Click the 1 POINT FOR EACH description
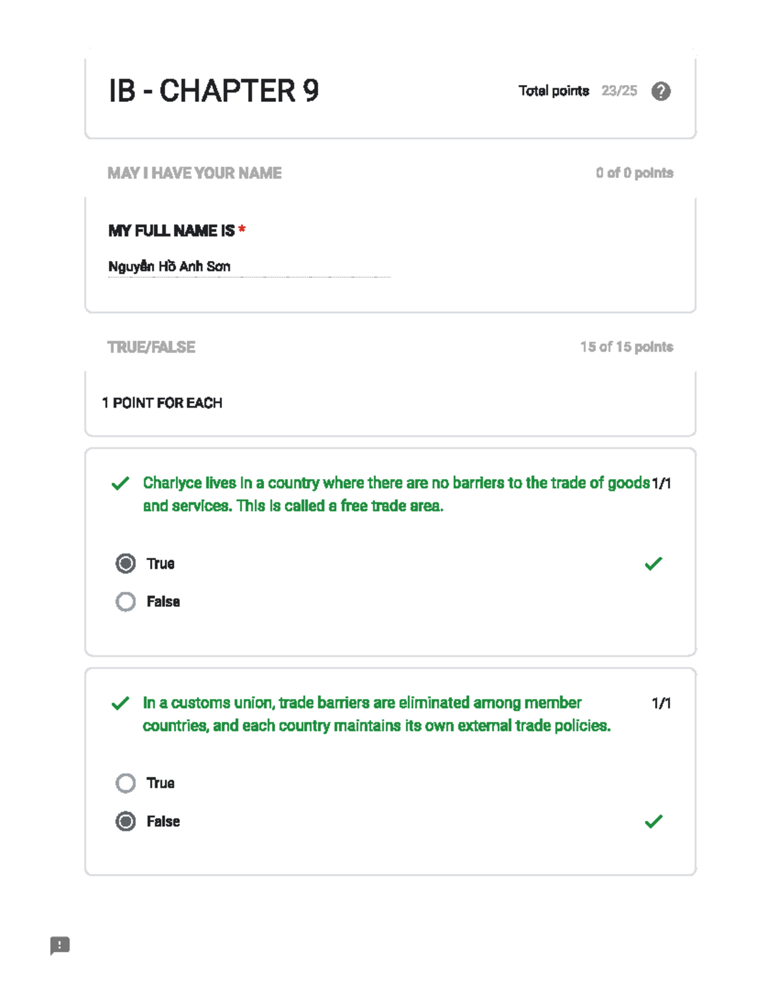The width and height of the screenshot is (779, 1008). [162, 403]
